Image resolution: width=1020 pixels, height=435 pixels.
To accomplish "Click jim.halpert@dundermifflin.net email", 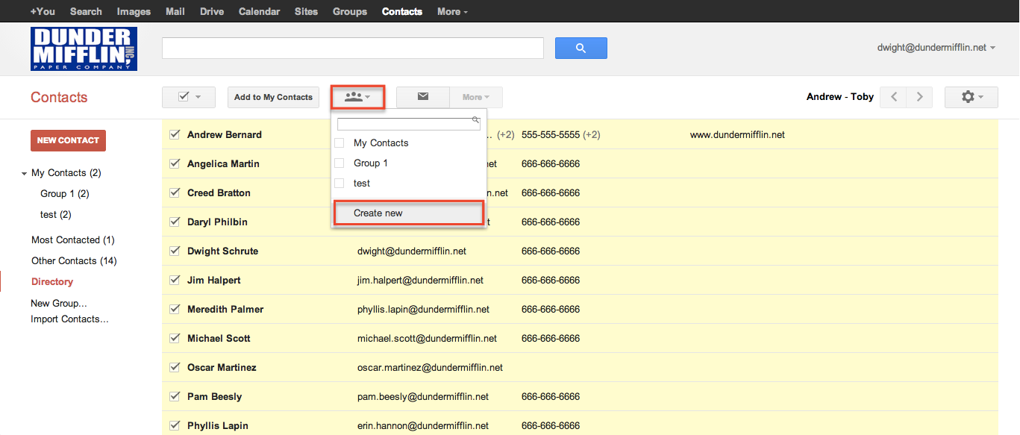I will (420, 280).
